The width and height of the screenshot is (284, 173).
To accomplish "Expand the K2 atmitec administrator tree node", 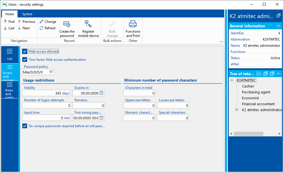I will tap(237, 110).
